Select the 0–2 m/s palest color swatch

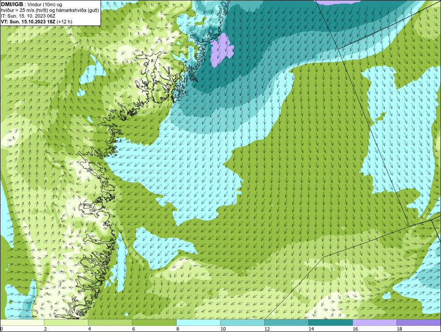click(22, 322)
